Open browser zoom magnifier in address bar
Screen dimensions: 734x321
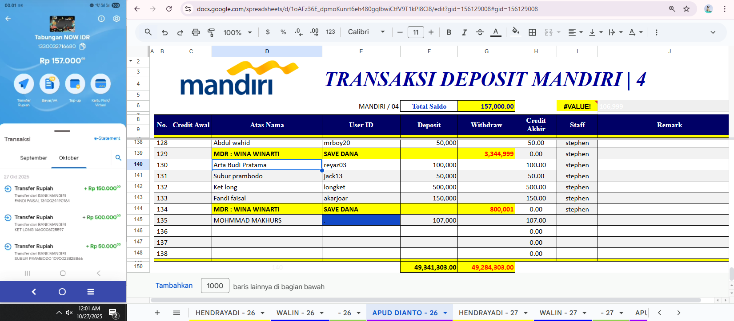tap(672, 9)
